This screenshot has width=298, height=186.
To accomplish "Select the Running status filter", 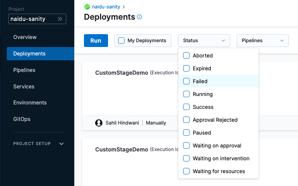I will 186,94.
